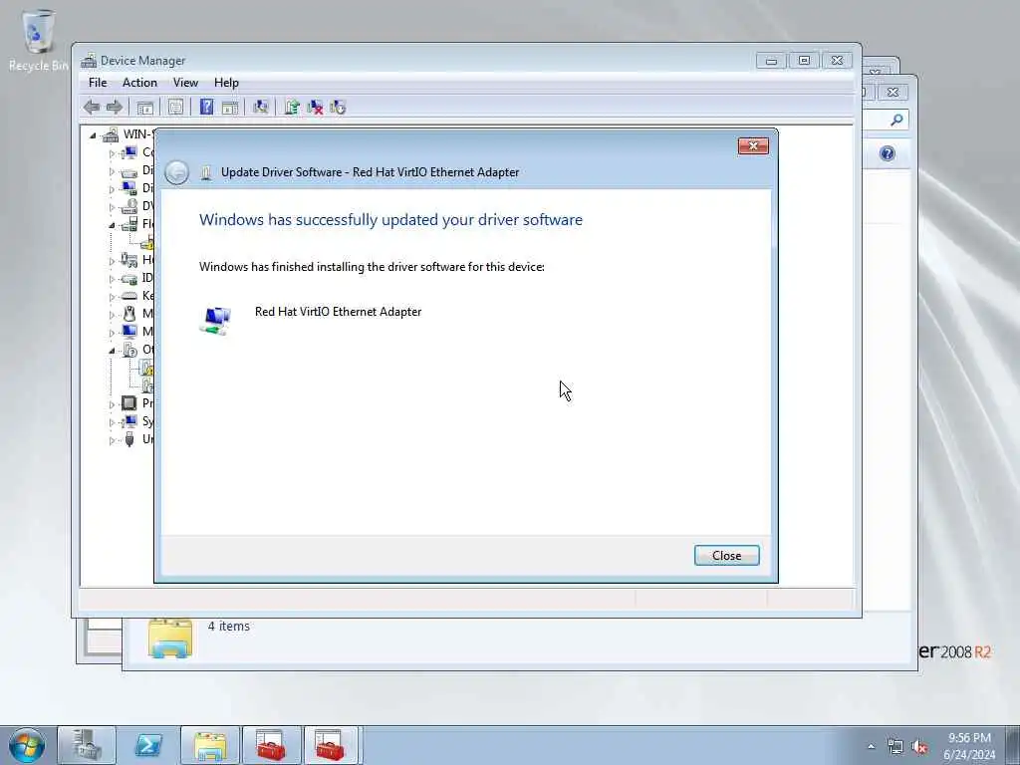Click the Uninstall device icon with red X
Image resolution: width=1020 pixels, height=765 pixels.
click(315, 107)
